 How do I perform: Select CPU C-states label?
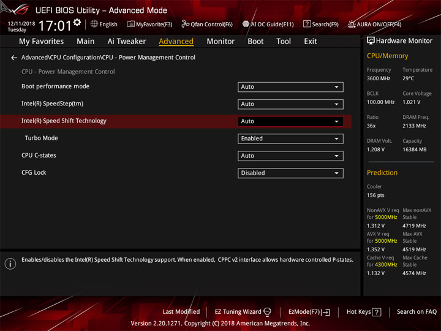(x=39, y=155)
